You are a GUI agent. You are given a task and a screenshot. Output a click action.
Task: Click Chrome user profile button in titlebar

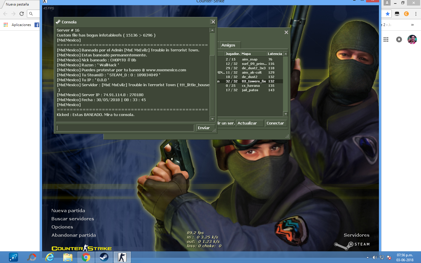coord(387,3)
